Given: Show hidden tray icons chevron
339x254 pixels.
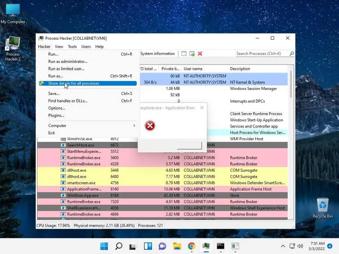Looking at the screenshot, I should [x=283, y=246].
